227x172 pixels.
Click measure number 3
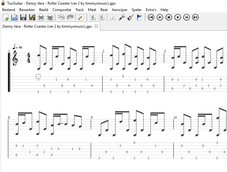pyautogui.click(x=165, y=51)
